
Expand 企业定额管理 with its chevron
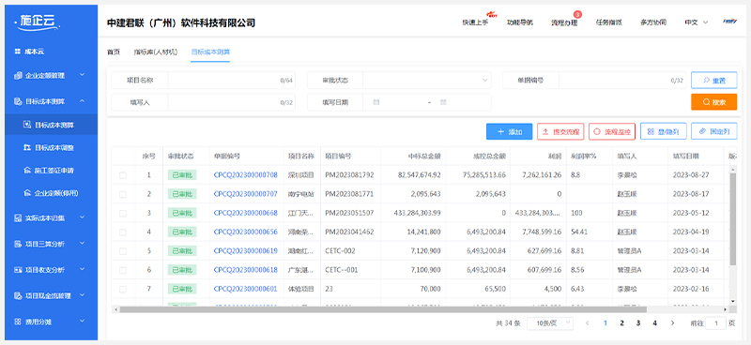83,75
